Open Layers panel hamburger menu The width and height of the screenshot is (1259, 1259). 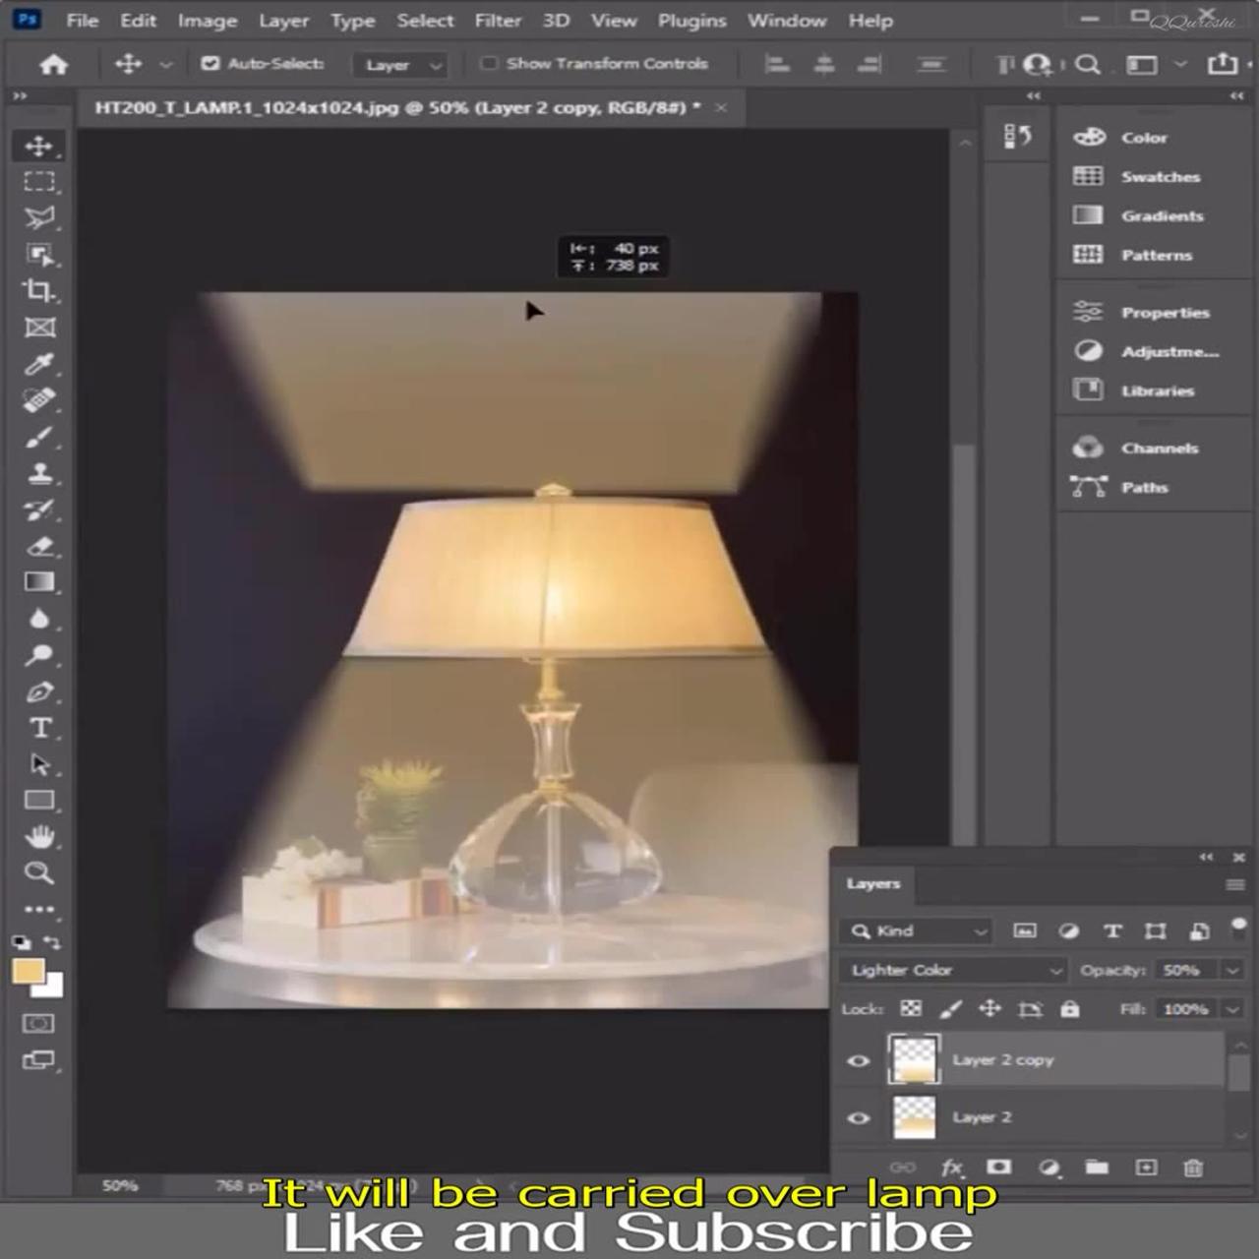[x=1235, y=885]
